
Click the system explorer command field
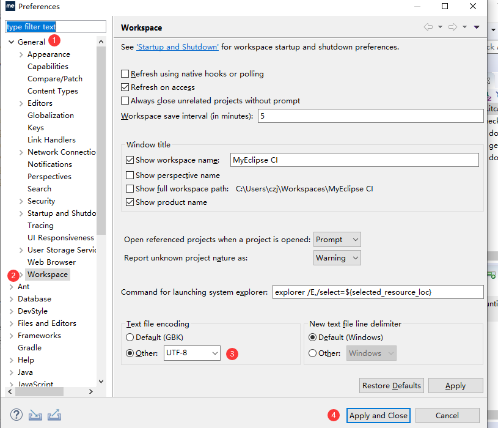(x=378, y=292)
